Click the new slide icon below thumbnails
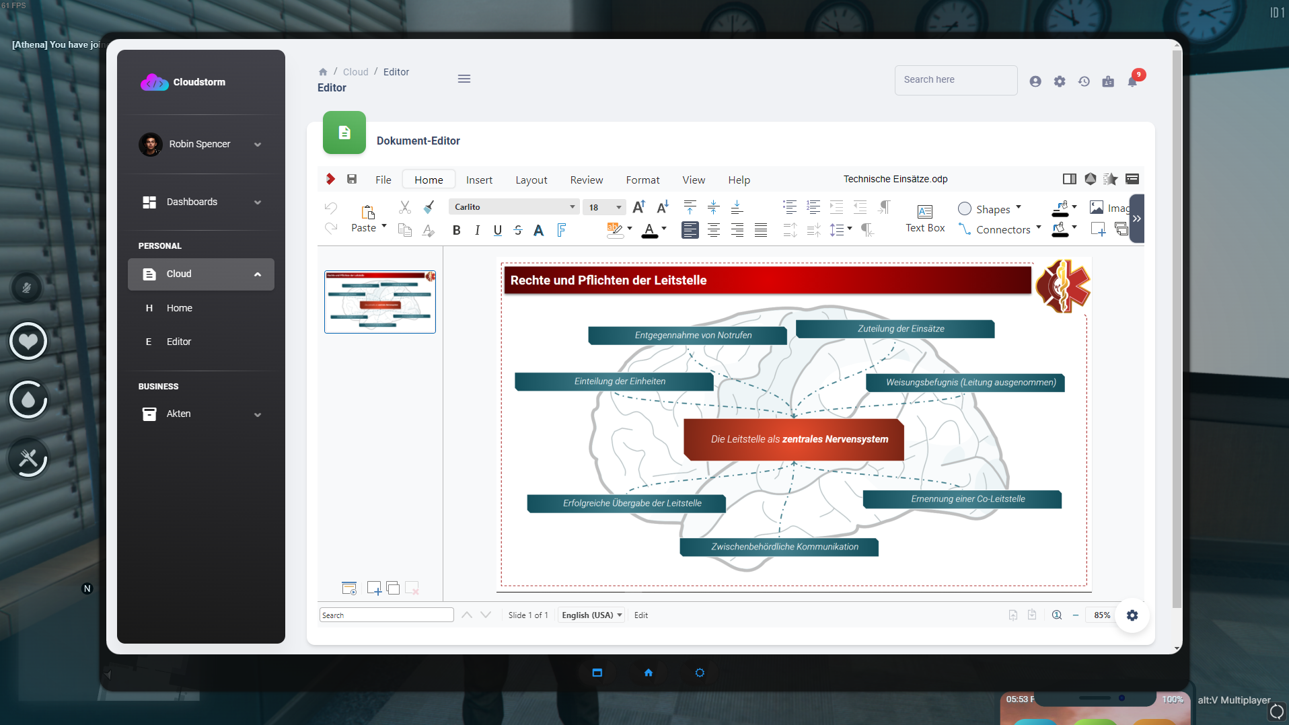The height and width of the screenshot is (725, 1289). (374, 588)
